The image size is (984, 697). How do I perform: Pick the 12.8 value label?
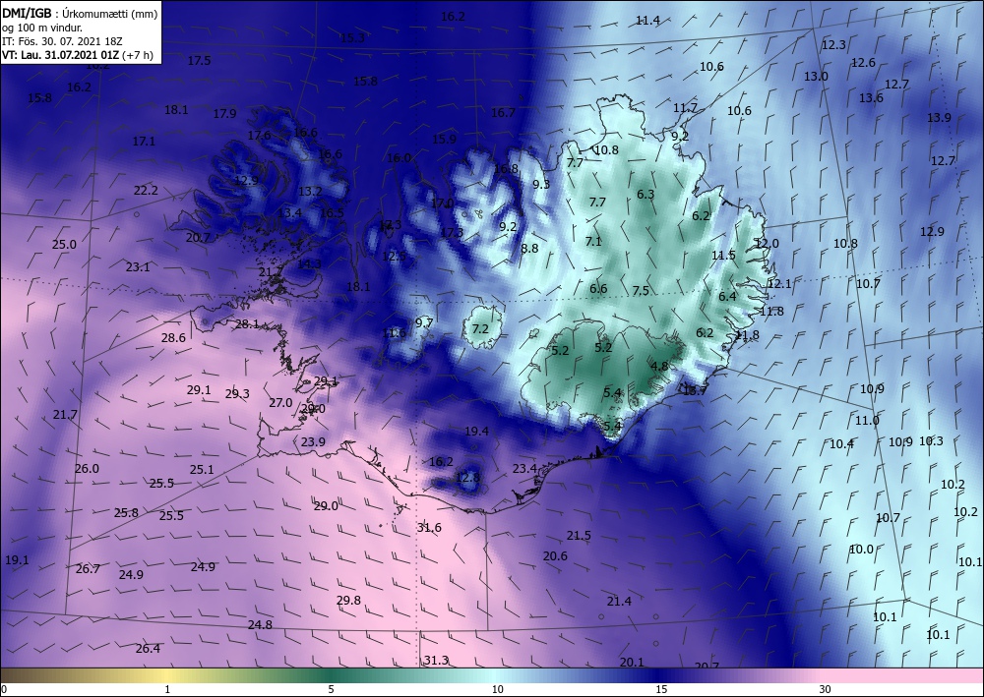[x=468, y=478]
